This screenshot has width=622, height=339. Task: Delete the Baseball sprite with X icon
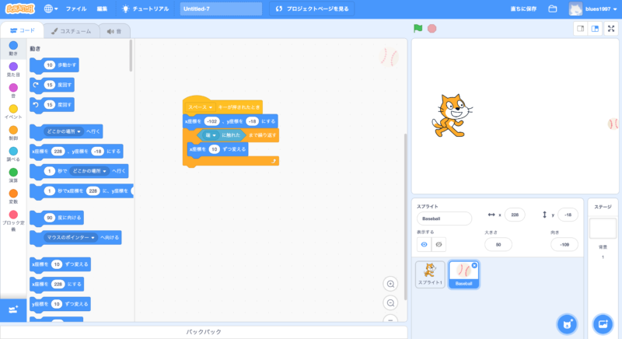pyautogui.click(x=474, y=265)
